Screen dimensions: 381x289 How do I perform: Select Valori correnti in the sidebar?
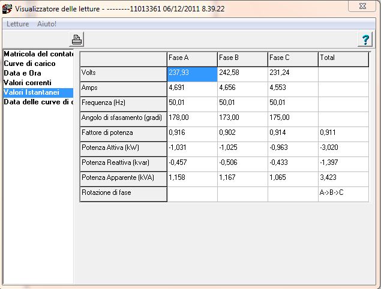click(x=28, y=83)
